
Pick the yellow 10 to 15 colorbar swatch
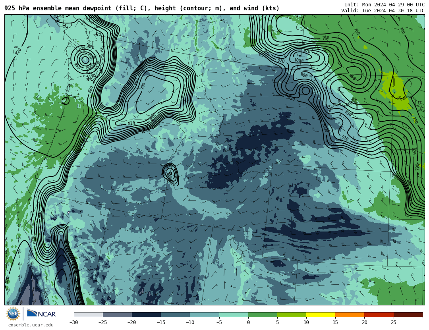point(321,315)
